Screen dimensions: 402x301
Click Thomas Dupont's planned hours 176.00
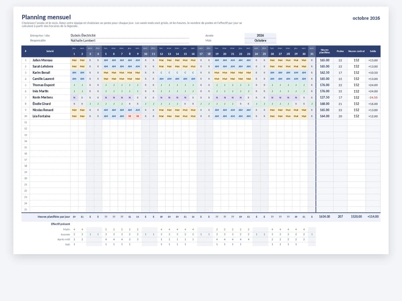click(325, 85)
